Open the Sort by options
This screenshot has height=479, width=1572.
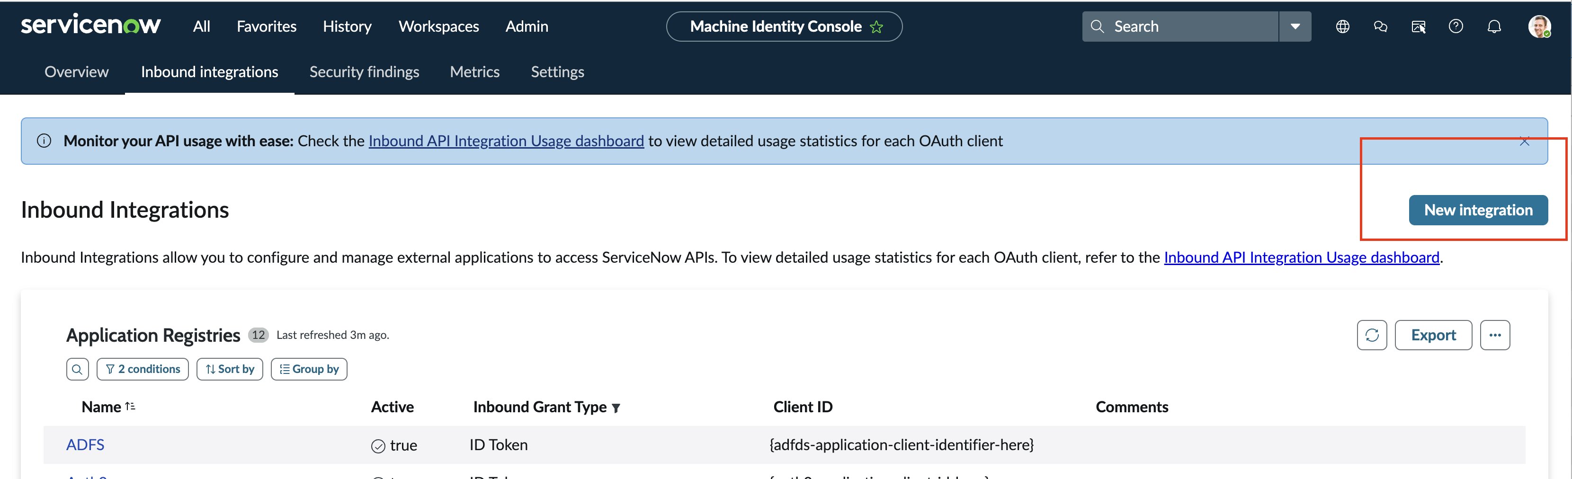[230, 369]
